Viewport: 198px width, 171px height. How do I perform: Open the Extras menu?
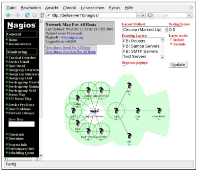(114, 8)
